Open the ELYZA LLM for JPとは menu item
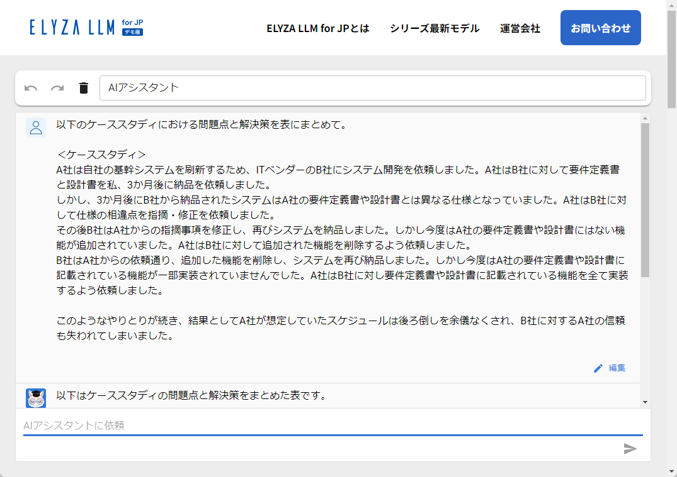The image size is (677, 477). 318,28
